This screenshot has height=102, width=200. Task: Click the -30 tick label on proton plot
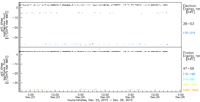click(15, 83)
